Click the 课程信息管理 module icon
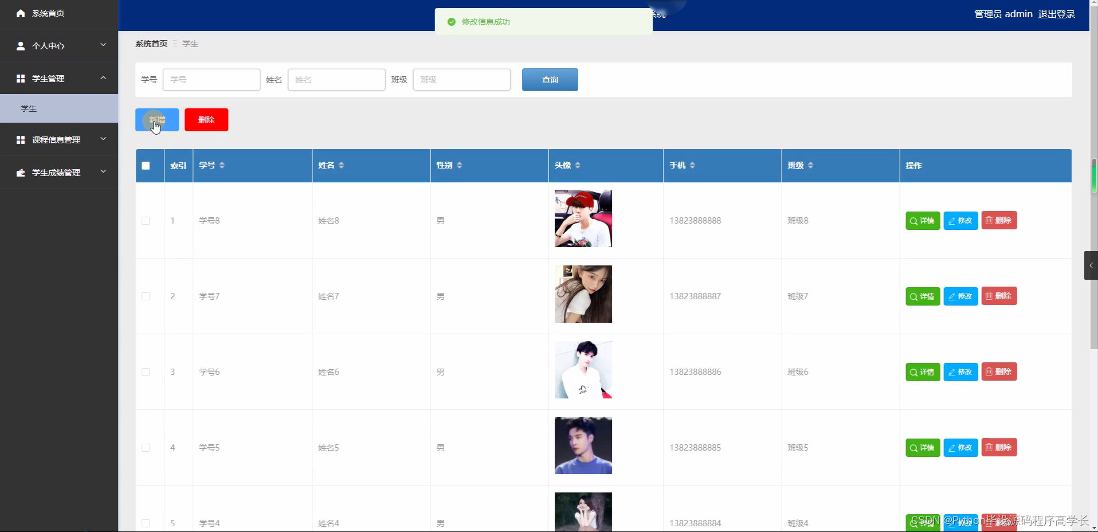This screenshot has width=1098, height=532. point(21,139)
